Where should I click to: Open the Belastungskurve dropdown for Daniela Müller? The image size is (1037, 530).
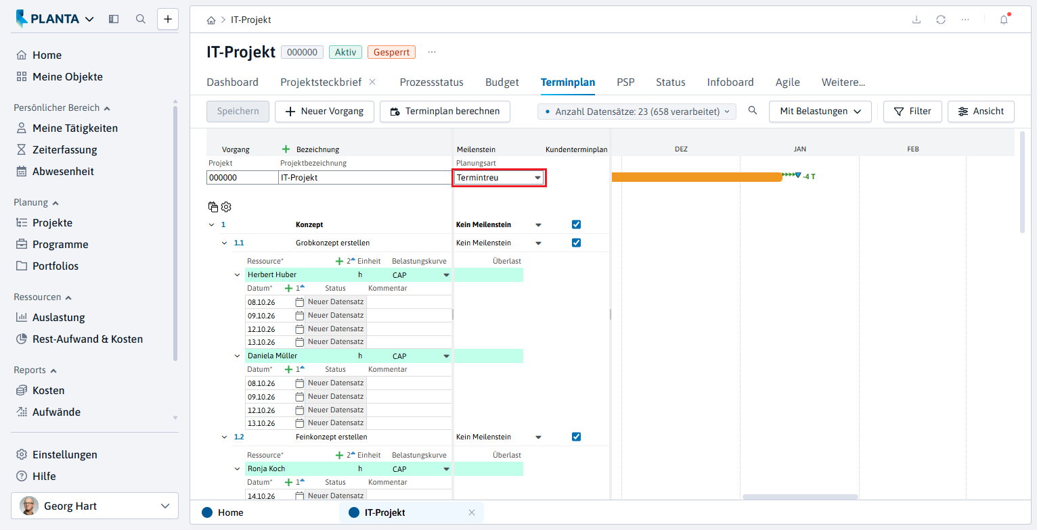tap(446, 356)
